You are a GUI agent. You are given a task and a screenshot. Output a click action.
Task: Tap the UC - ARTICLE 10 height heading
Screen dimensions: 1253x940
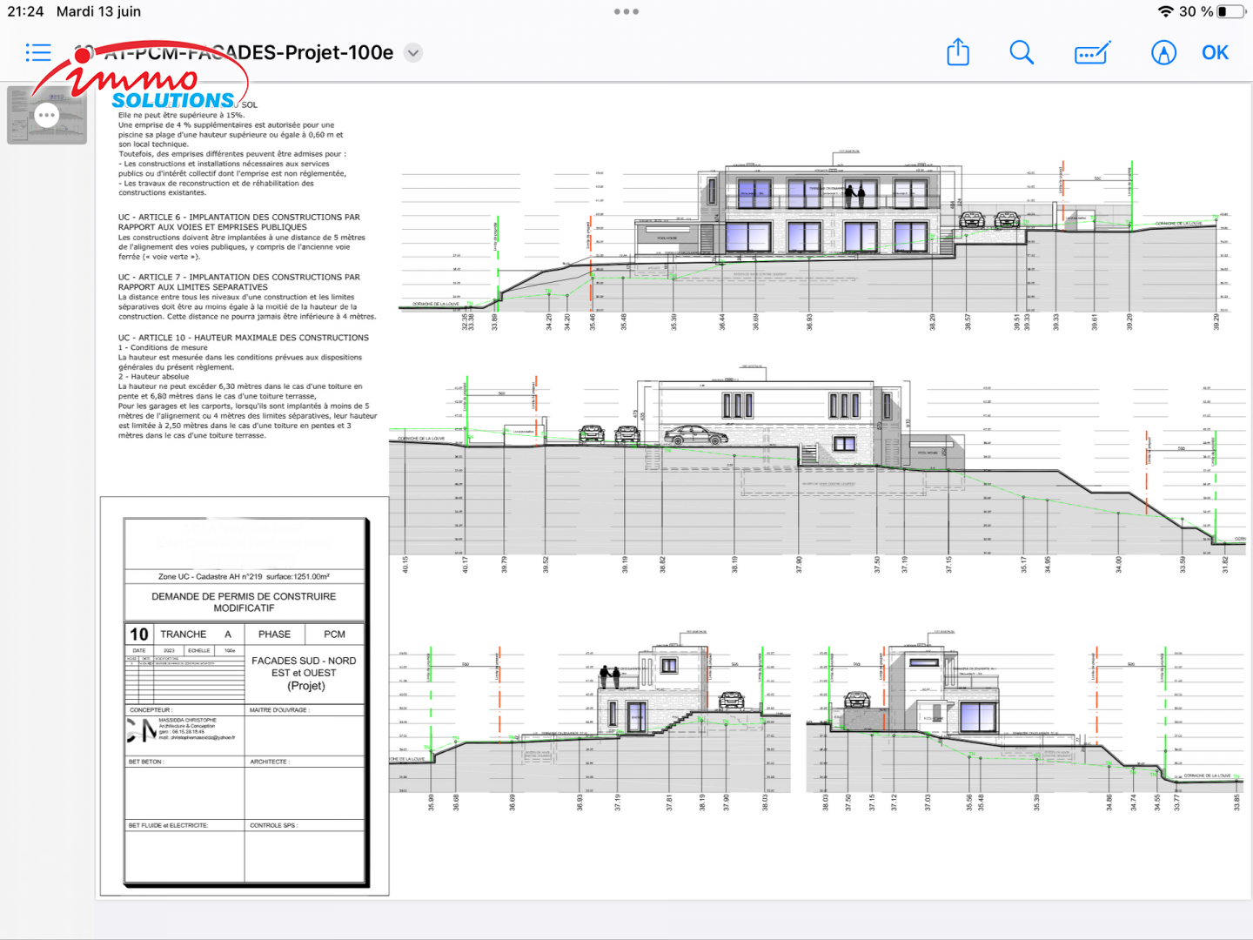[244, 338]
